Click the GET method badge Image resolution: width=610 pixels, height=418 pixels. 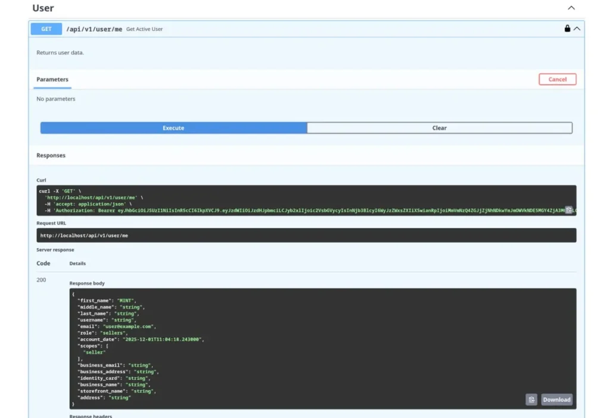tap(46, 29)
